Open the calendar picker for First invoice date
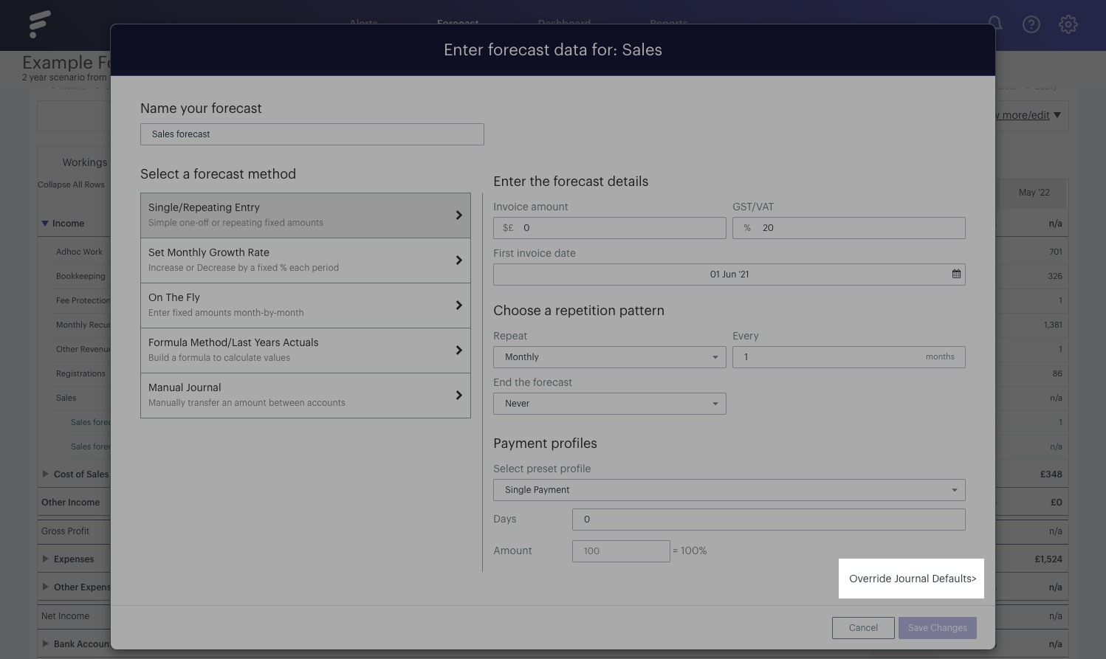 [x=956, y=274]
